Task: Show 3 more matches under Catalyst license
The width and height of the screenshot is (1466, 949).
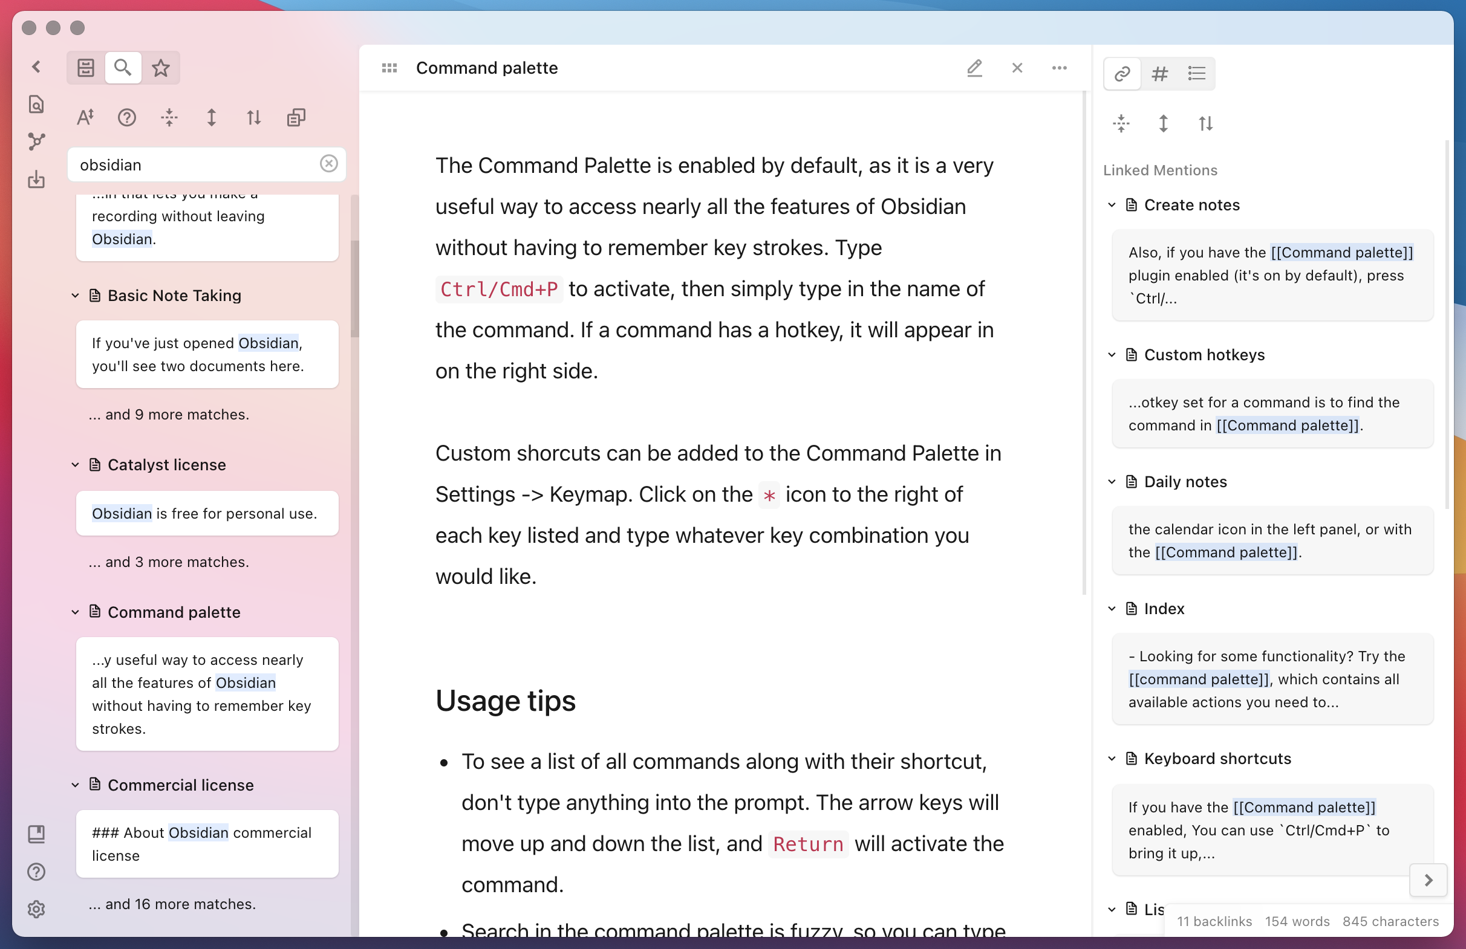Action: [x=169, y=562]
